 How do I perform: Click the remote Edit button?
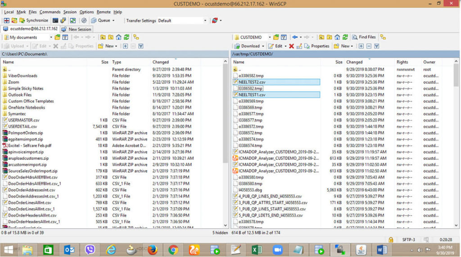click(x=275, y=46)
